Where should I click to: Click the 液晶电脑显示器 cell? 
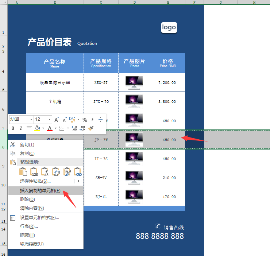[x=55, y=83]
